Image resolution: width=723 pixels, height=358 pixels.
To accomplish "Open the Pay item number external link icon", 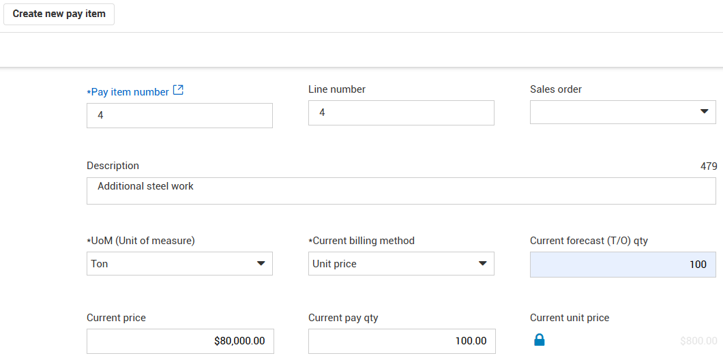I will (178, 90).
